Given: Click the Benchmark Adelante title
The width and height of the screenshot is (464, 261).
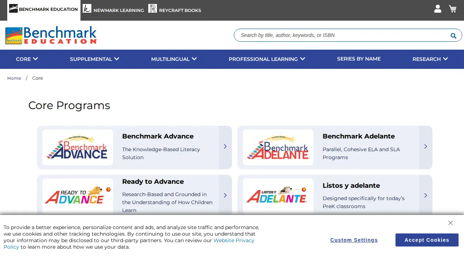Looking at the screenshot, I should click(x=359, y=136).
